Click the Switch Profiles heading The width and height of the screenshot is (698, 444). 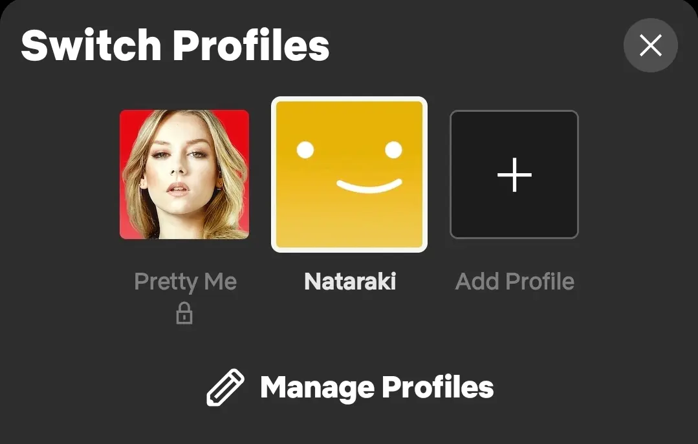(x=175, y=45)
